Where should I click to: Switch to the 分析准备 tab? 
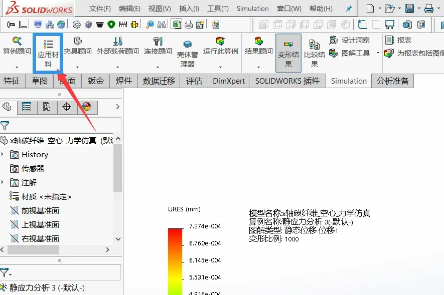[393, 81]
